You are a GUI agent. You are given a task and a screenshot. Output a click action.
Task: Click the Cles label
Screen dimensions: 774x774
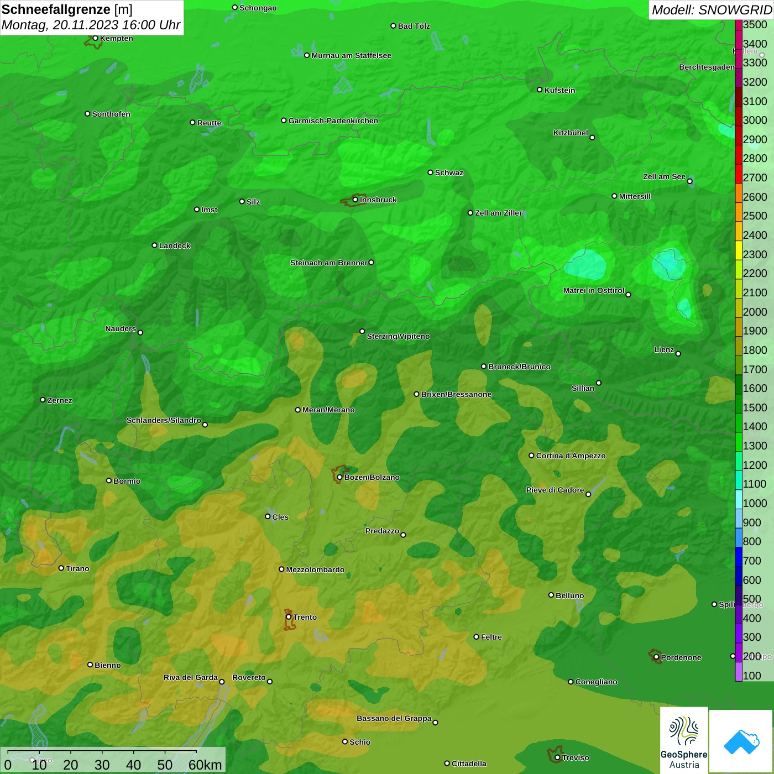point(280,517)
